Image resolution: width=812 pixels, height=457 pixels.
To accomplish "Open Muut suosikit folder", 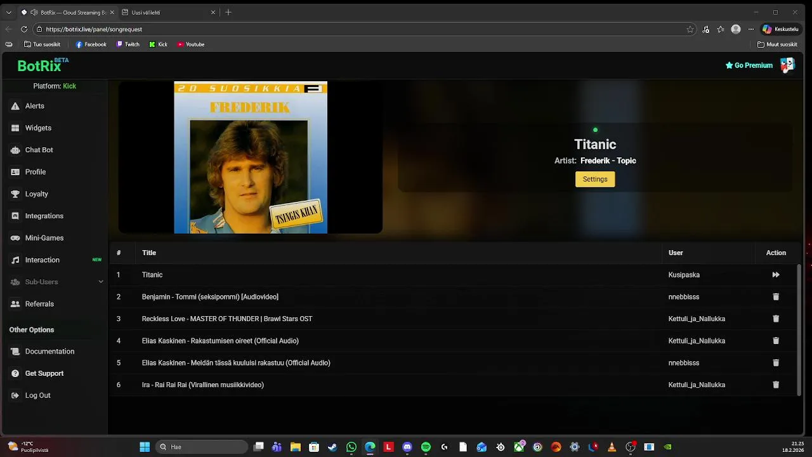I will pos(777,44).
